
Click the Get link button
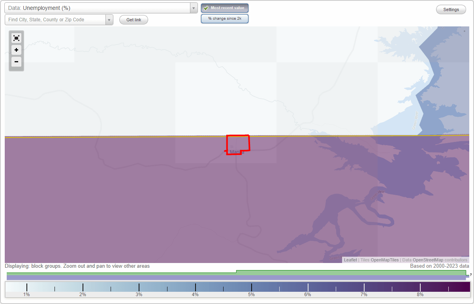(134, 20)
